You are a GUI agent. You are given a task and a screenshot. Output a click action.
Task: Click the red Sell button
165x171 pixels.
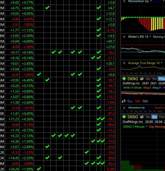point(138,101)
